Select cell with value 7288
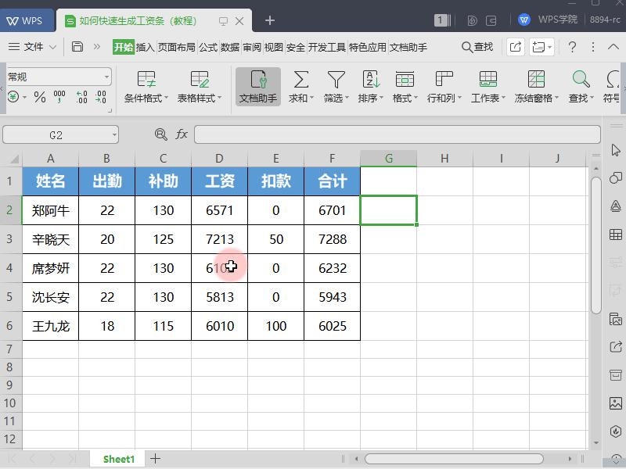The width and height of the screenshot is (626, 469). tap(332, 239)
